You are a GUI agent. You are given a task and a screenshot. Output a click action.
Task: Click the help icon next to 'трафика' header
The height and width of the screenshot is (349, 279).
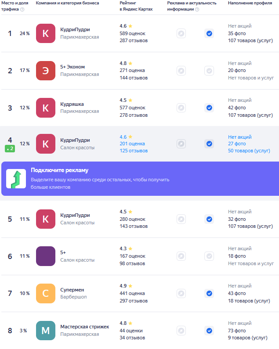[22, 9]
